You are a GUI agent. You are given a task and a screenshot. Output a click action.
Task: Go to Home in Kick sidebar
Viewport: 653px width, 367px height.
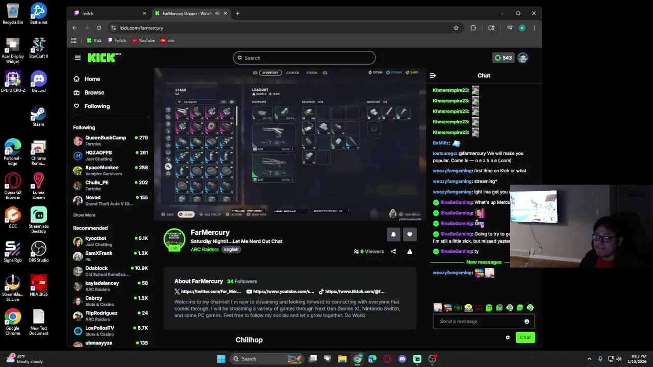[87, 79]
